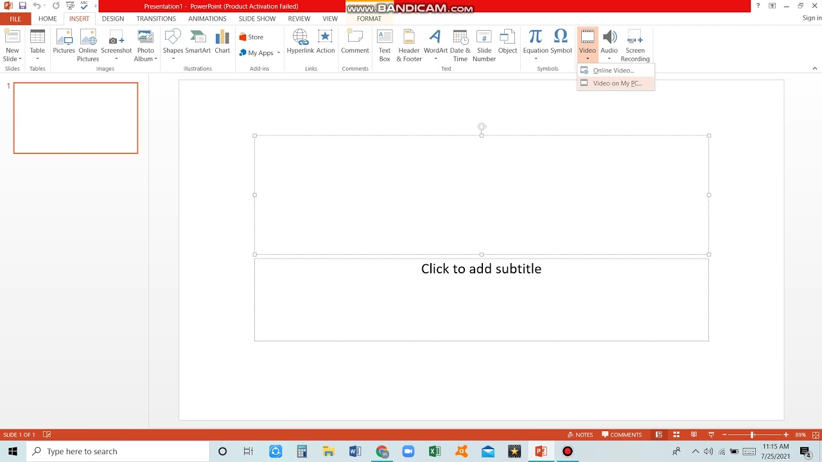Select Normal view button in status bar
Screen dimensions: 822x462
click(x=659, y=434)
